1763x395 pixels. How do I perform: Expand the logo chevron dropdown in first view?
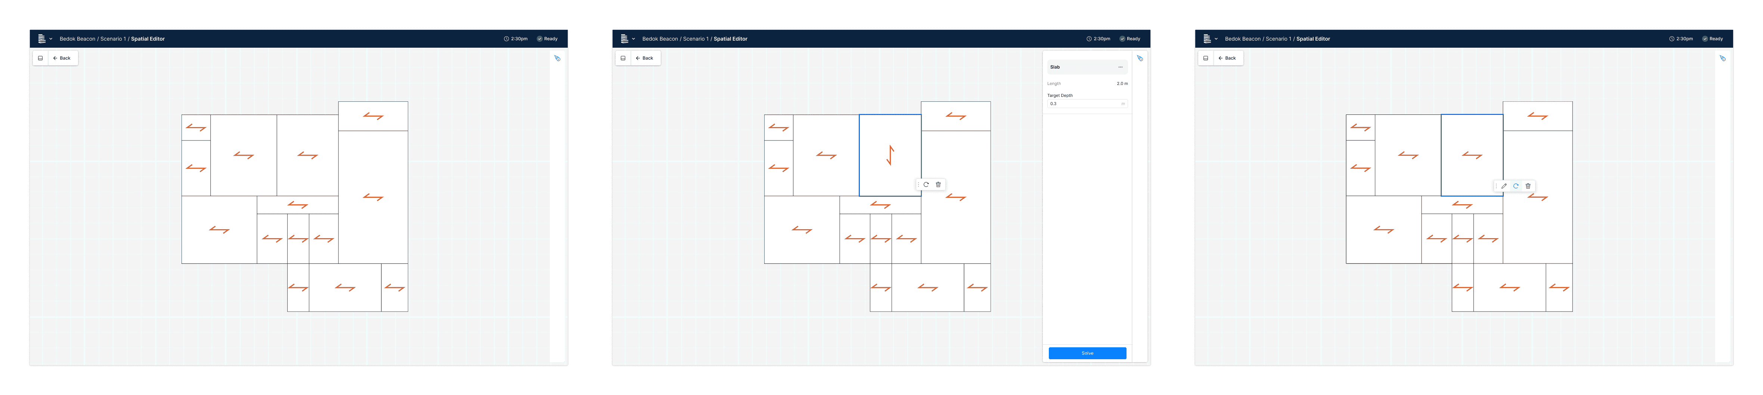(x=51, y=39)
